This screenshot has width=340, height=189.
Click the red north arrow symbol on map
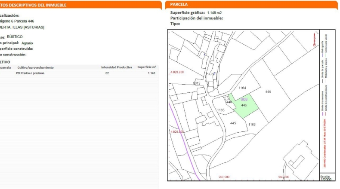pos(315,40)
